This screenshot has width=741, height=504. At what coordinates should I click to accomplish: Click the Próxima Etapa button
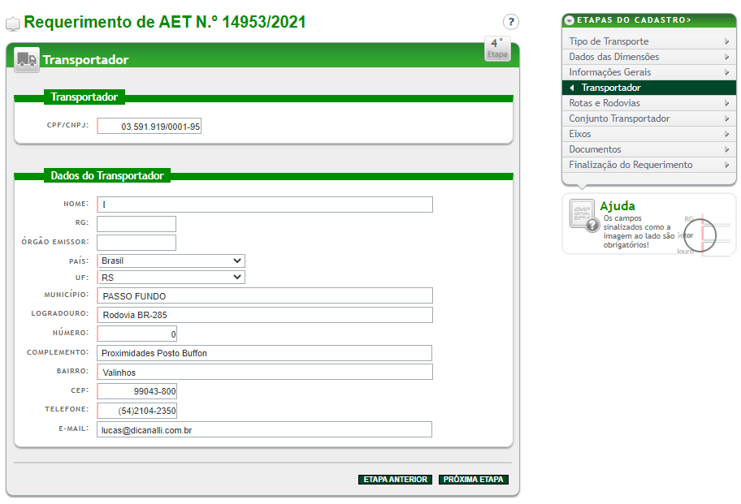473,480
